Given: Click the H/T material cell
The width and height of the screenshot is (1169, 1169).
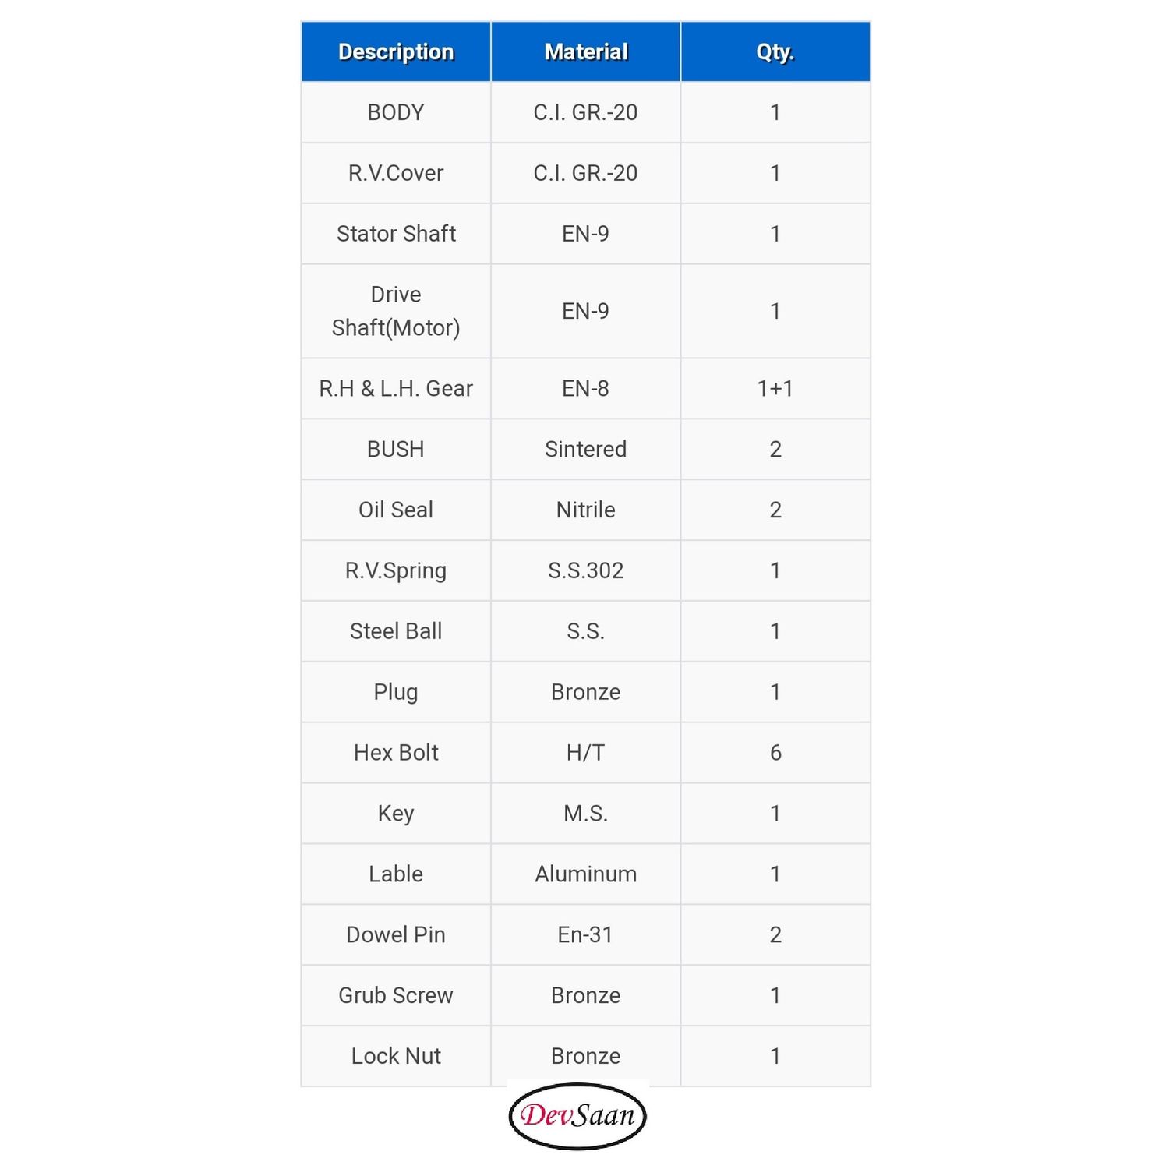Looking at the screenshot, I should pyautogui.click(x=586, y=753).
